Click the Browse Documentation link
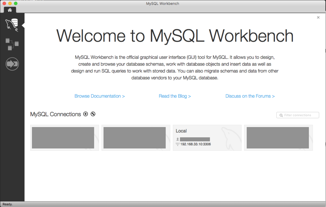 100,96
